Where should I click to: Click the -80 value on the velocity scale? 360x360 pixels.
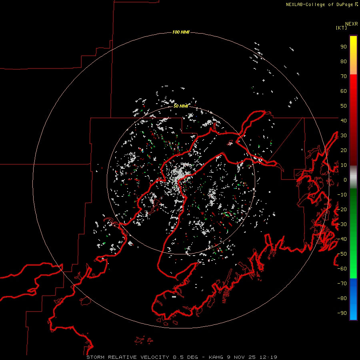(x=342, y=298)
